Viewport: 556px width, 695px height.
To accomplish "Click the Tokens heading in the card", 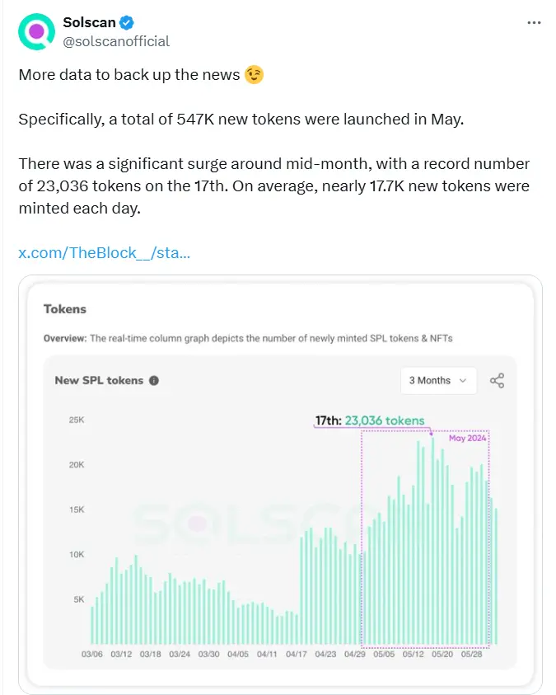I will 64,309.
